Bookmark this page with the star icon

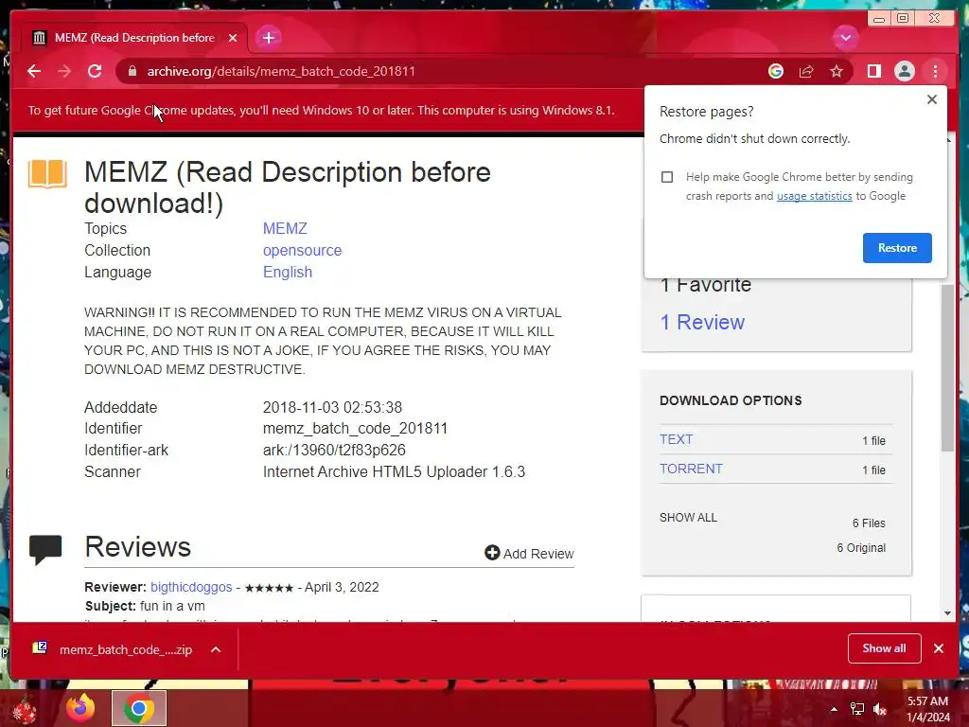[x=837, y=71]
